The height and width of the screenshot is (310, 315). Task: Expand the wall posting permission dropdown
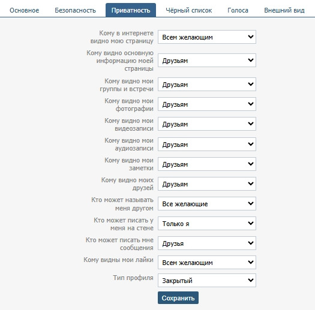coord(207,223)
